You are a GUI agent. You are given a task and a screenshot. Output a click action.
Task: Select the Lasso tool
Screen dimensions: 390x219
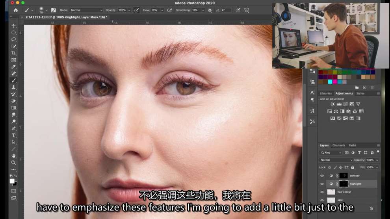pos(13,39)
